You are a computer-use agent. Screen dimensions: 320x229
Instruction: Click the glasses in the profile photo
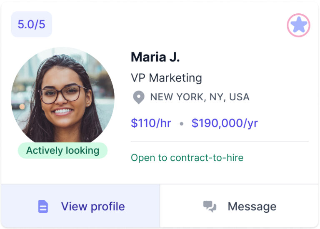click(62, 93)
